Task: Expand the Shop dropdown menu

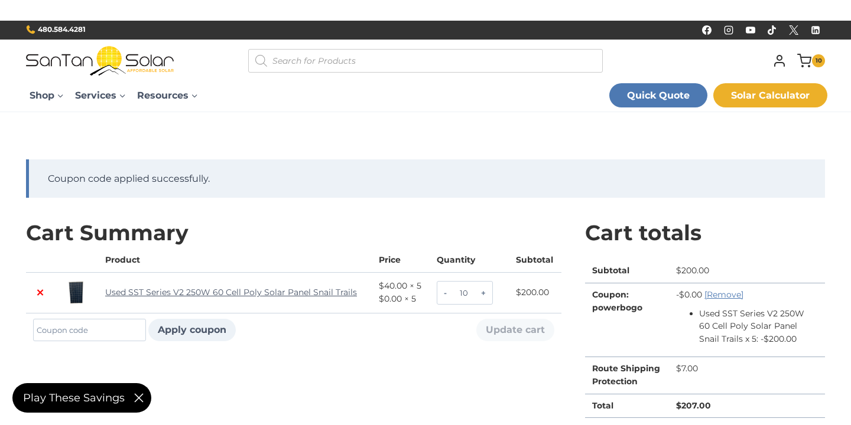Action: (46, 96)
